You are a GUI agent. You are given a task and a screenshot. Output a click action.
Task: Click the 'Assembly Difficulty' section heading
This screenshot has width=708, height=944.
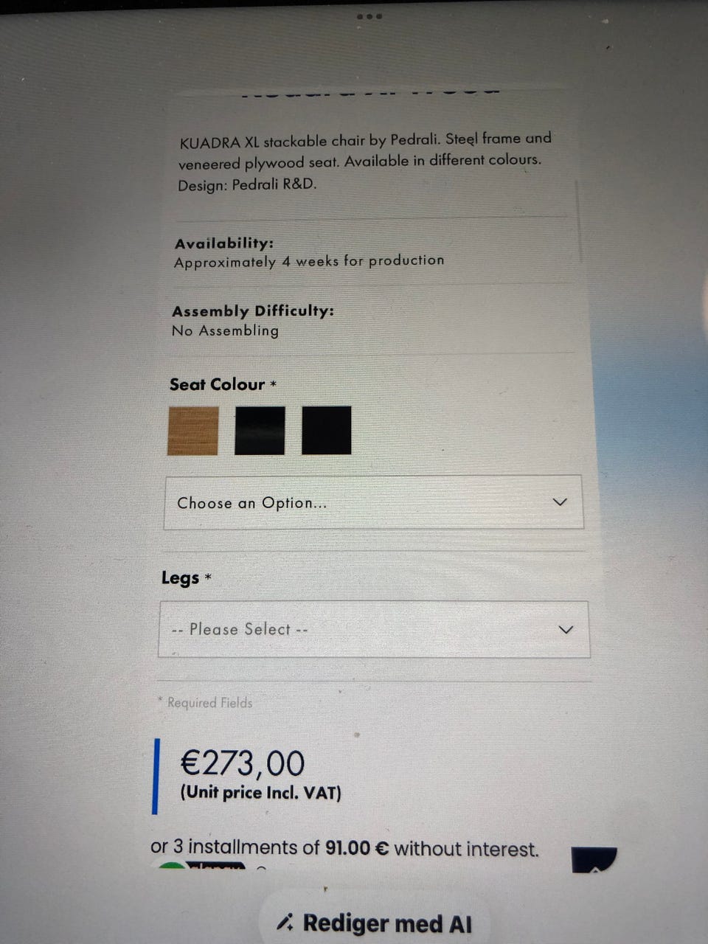click(x=253, y=310)
